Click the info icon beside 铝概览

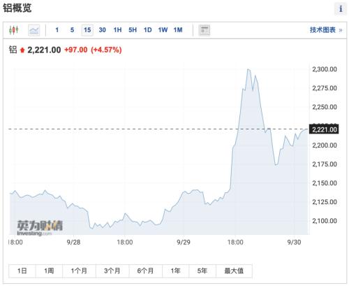[x=341, y=9]
